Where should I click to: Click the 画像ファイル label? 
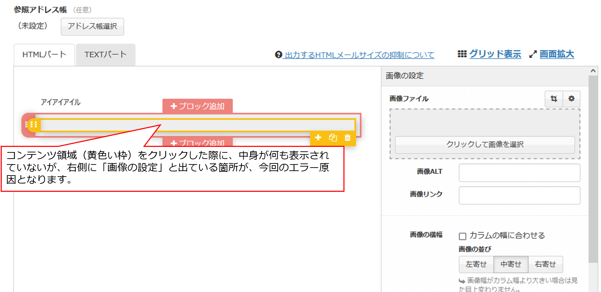[409, 99]
